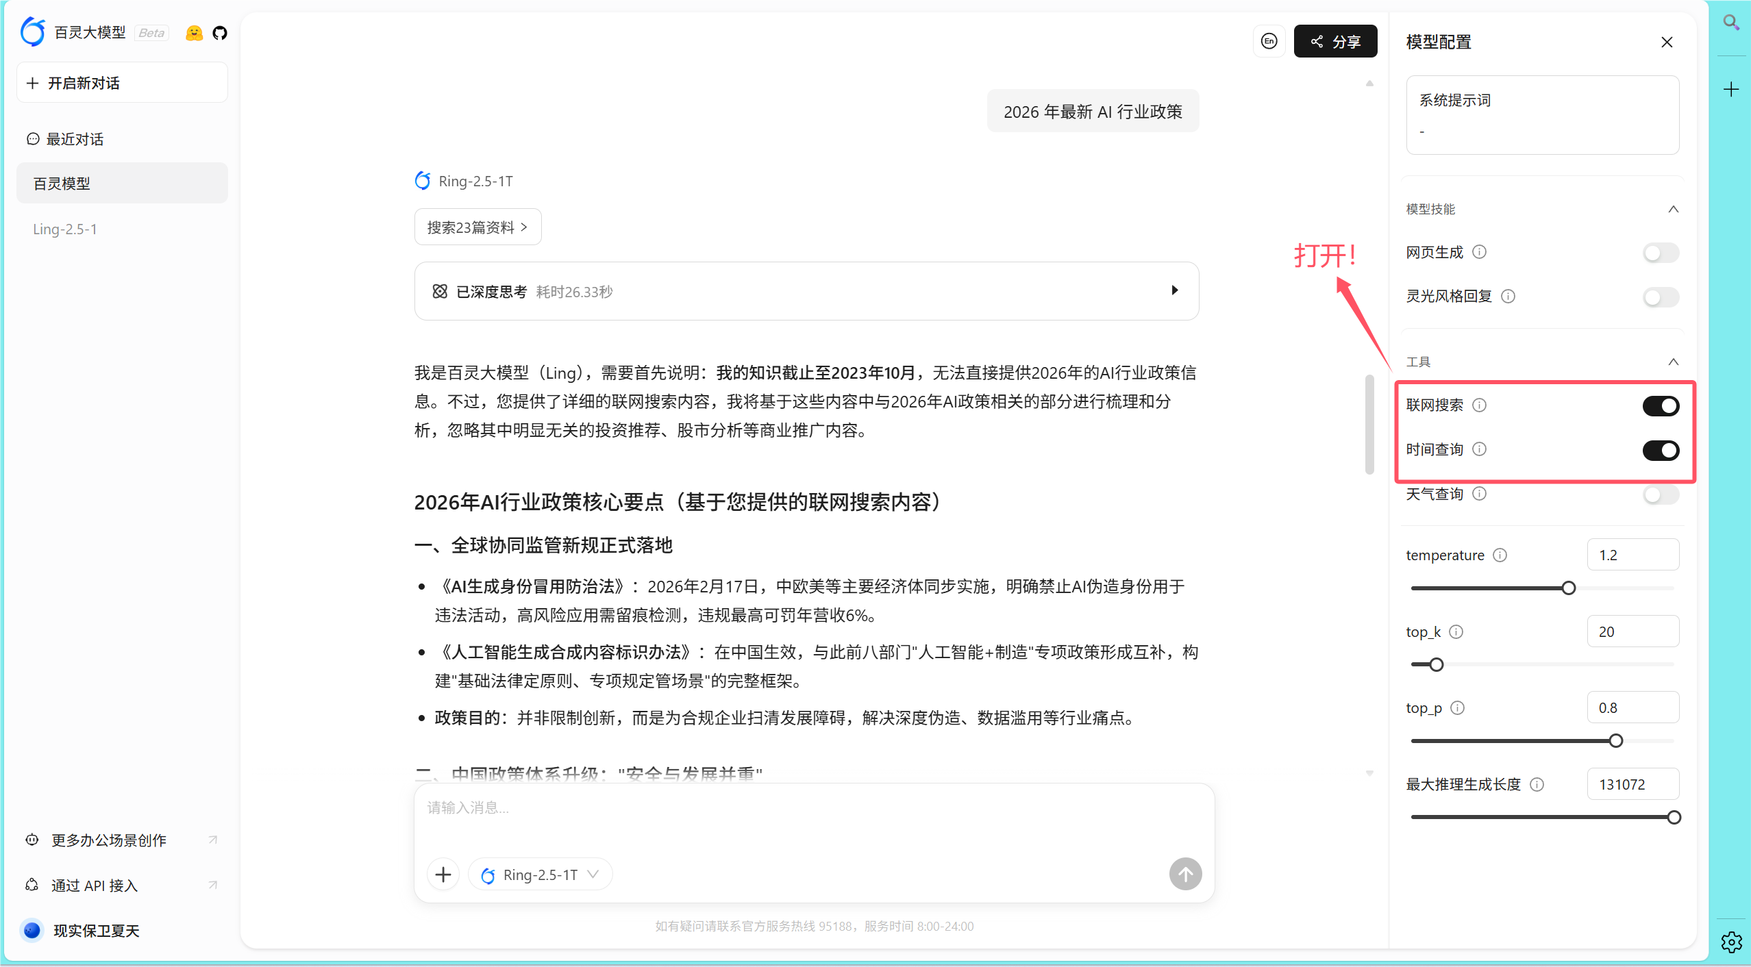Click the info icon next to temperature
1751x967 pixels.
point(1500,555)
